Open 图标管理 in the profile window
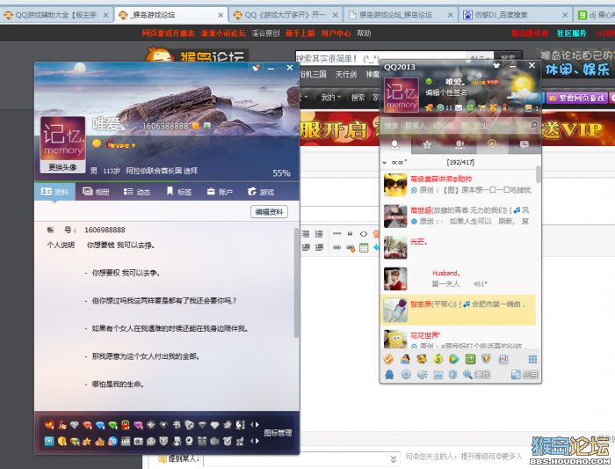 tap(278, 433)
